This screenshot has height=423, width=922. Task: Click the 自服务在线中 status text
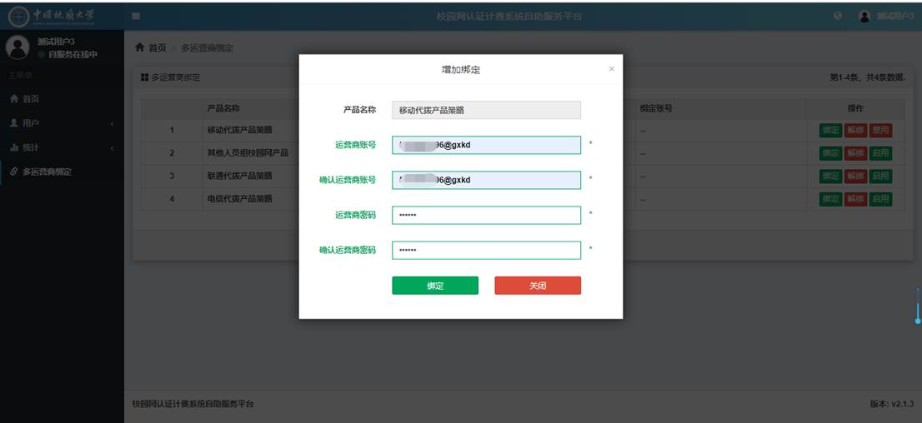[x=73, y=54]
